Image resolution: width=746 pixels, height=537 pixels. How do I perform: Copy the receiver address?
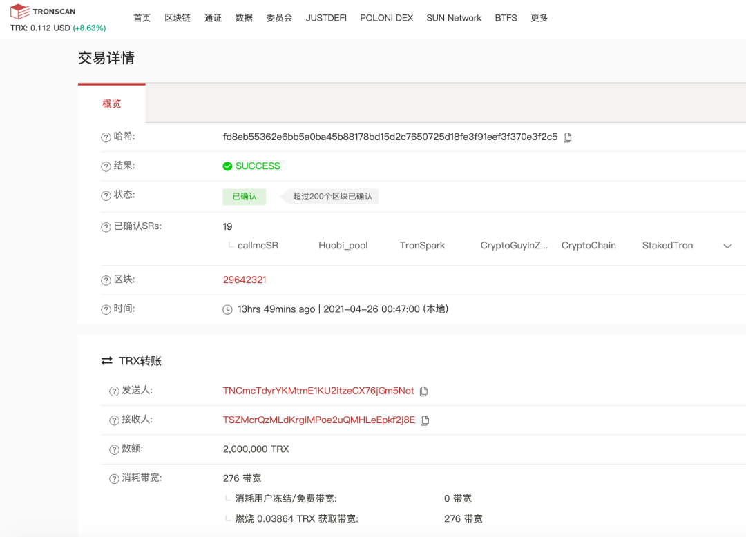click(x=425, y=420)
